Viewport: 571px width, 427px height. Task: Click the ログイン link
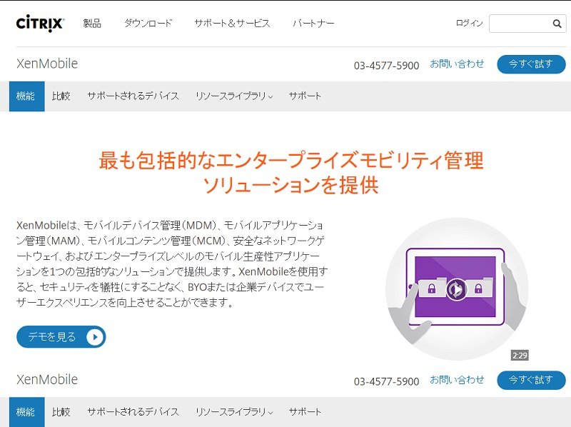pyautogui.click(x=469, y=24)
